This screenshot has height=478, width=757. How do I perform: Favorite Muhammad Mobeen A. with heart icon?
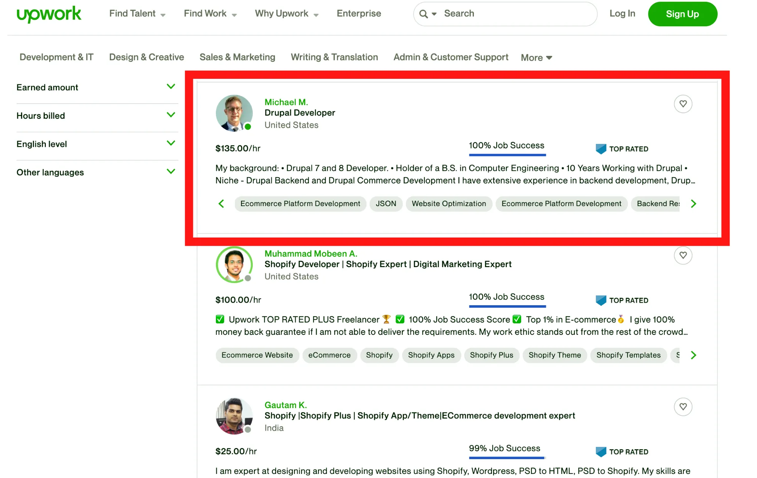click(x=683, y=255)
